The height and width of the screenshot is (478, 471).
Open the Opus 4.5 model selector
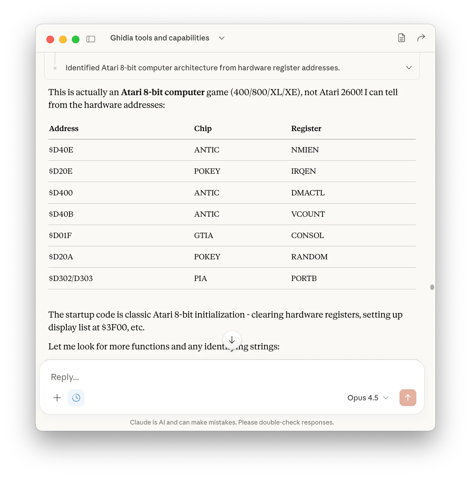point(368,398)
